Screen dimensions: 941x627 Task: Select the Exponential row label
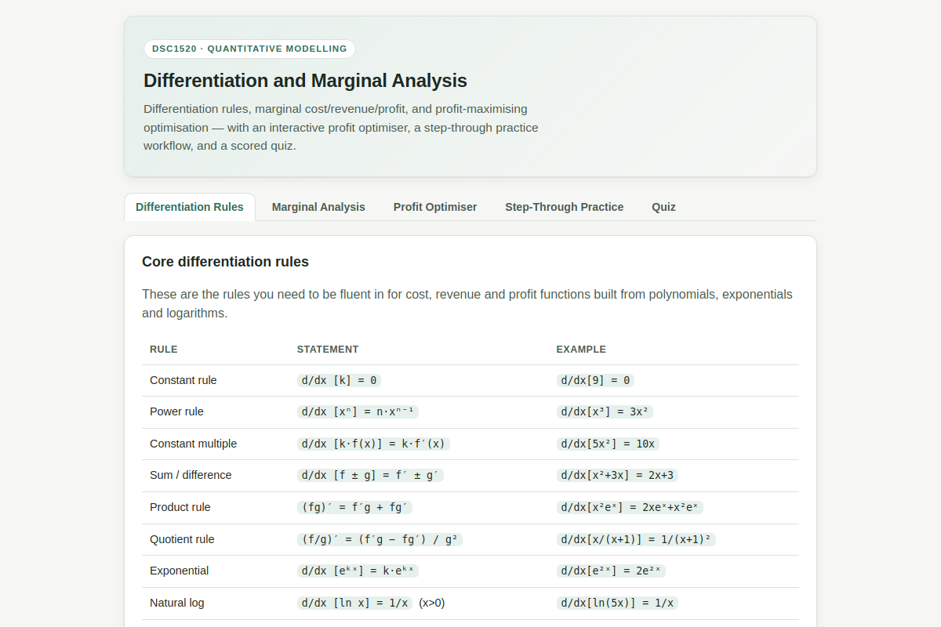coord(180,571)
